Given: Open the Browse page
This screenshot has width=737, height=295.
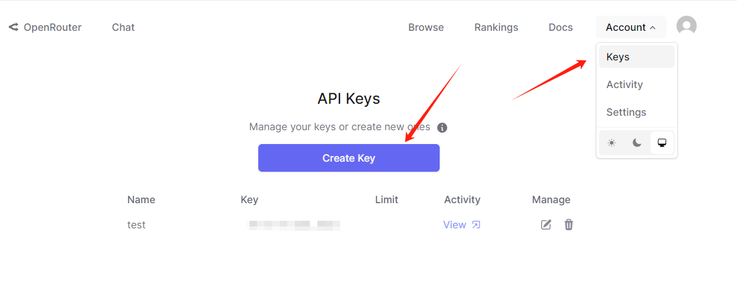Looking at the screenshot, I should [426, 27].
